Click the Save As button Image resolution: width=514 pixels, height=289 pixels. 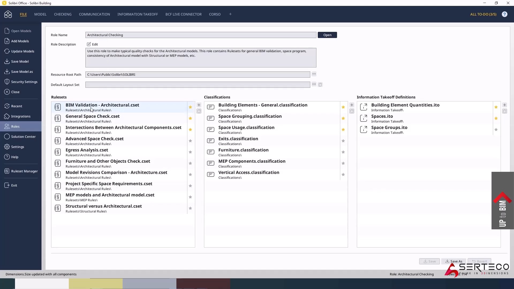pyautogui.click(x=453, y=261)
